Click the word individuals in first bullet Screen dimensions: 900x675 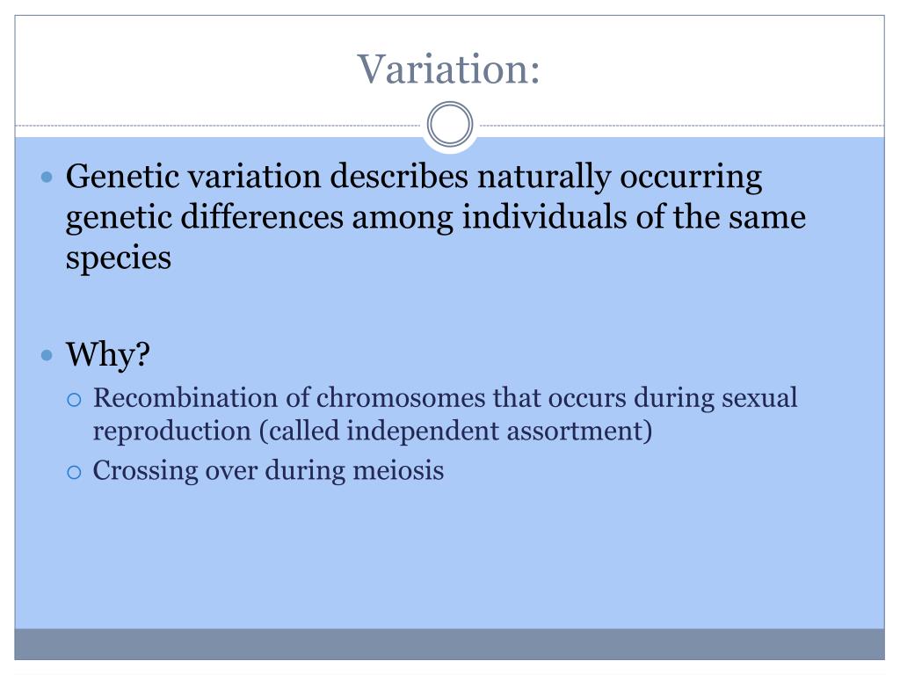click(x=544, y=217)
